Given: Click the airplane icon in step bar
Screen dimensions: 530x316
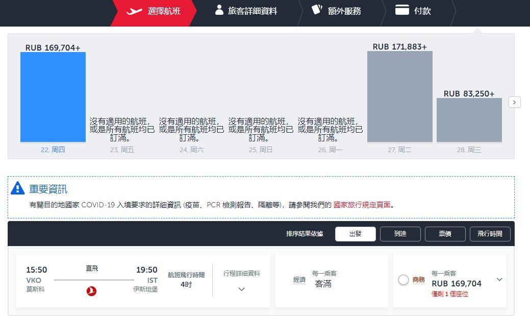Looking at the screenshot, I should coord(134,11).
